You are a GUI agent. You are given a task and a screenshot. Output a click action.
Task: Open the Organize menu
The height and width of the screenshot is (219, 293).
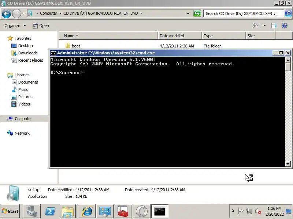pos(15,26)
